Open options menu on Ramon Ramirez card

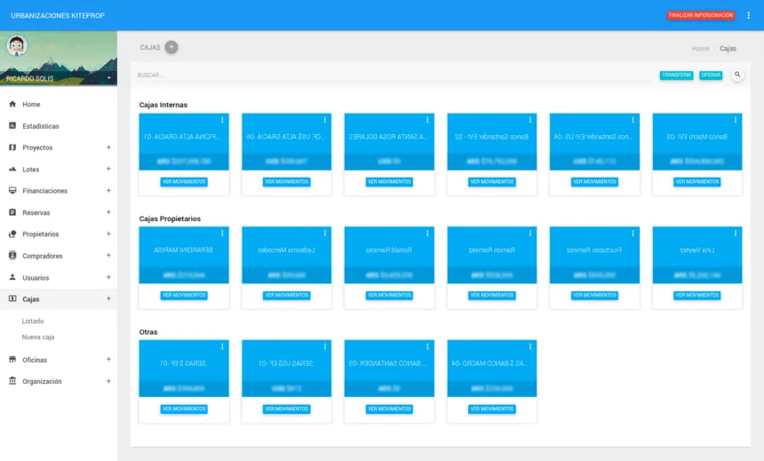tap(530, 234)
